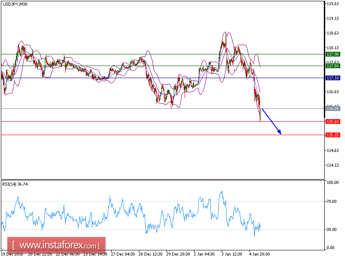Click the 19 Dec 2016 axis date label
Screen dimensions: 345x259
[x=12, y=254]
